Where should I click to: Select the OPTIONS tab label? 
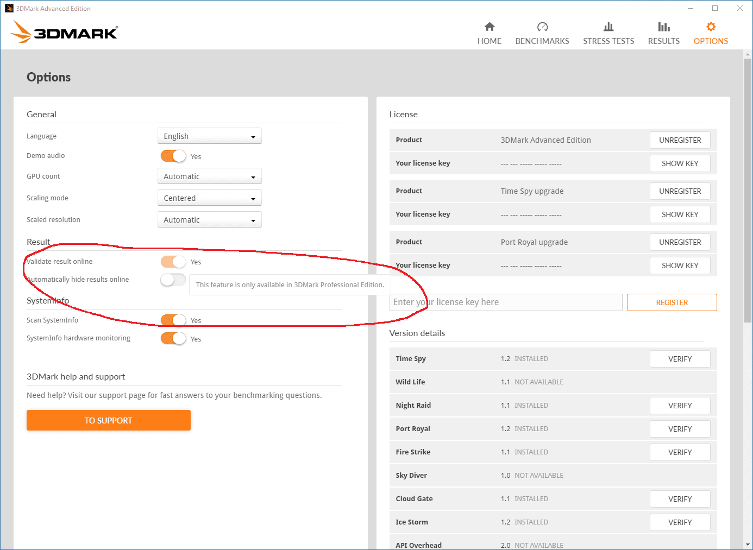711,41
